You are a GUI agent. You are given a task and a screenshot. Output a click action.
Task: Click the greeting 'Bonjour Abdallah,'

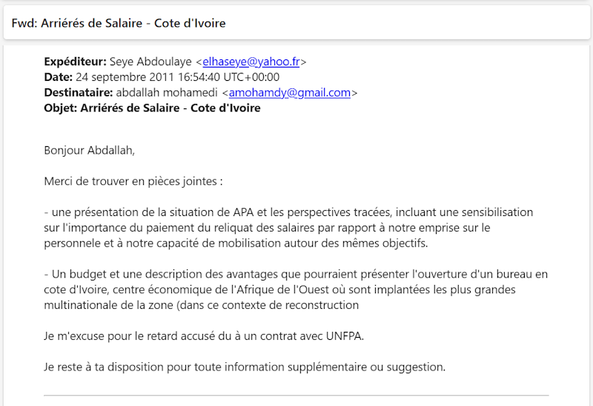click(x=90, y=150)
